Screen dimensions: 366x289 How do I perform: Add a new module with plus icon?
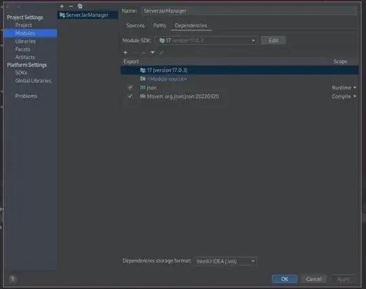62,6
